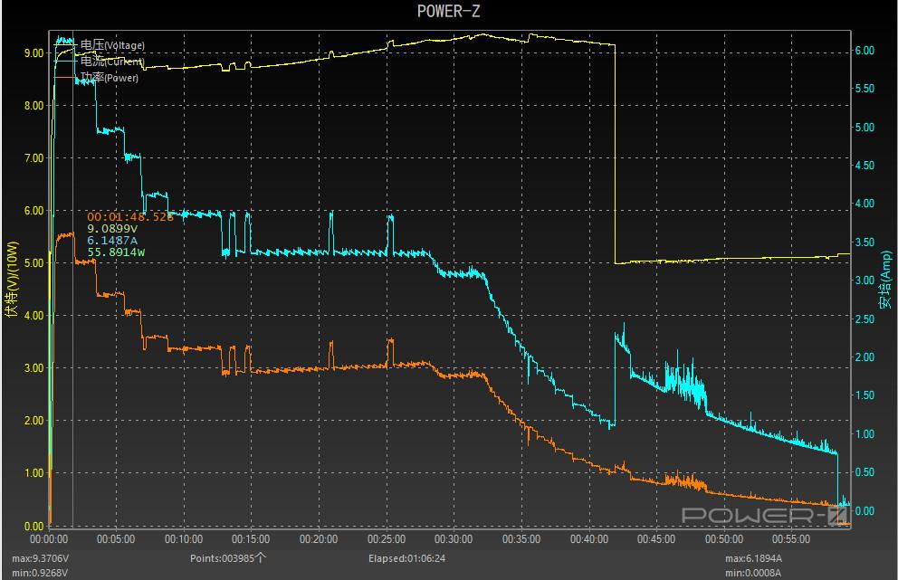The image size is (898, 580).
Task: Click the cursor timestamp 00:01:48.526
Action: (x=129, y=216)
